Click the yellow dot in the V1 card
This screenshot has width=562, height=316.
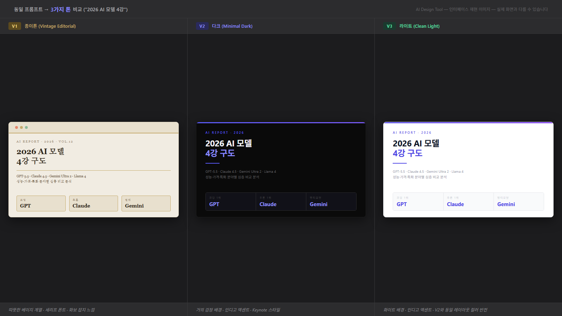coord(21,127)
